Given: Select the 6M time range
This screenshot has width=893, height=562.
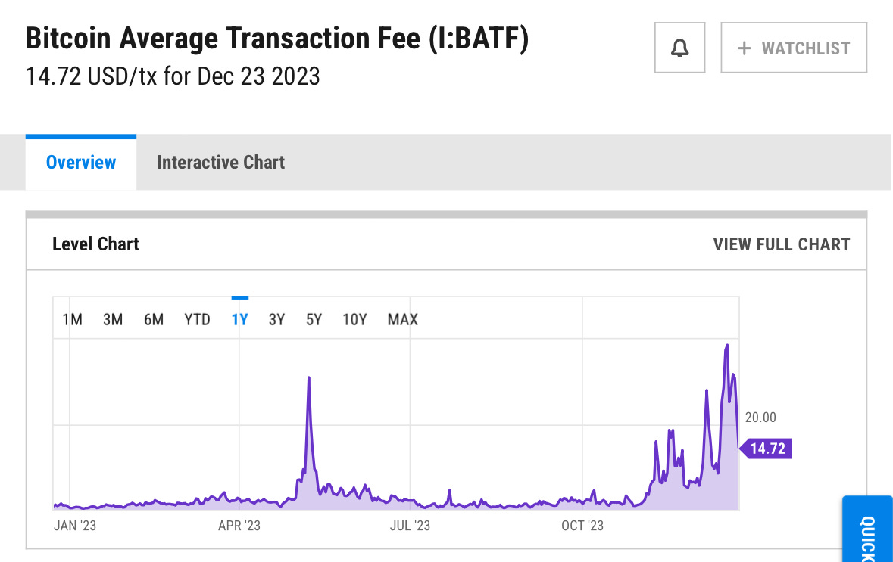Looking at the screenshot, I should tap(154, 320).
